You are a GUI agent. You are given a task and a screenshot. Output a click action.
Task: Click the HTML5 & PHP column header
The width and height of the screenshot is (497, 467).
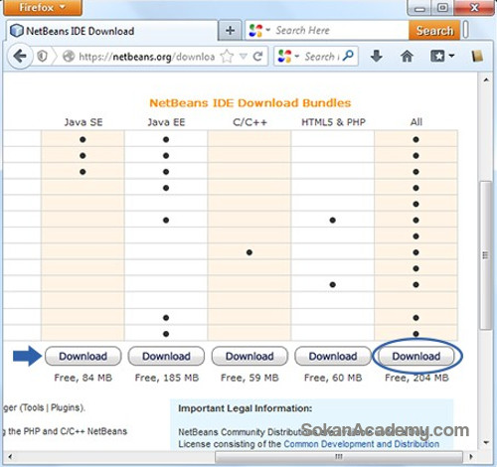pos(333,122)
